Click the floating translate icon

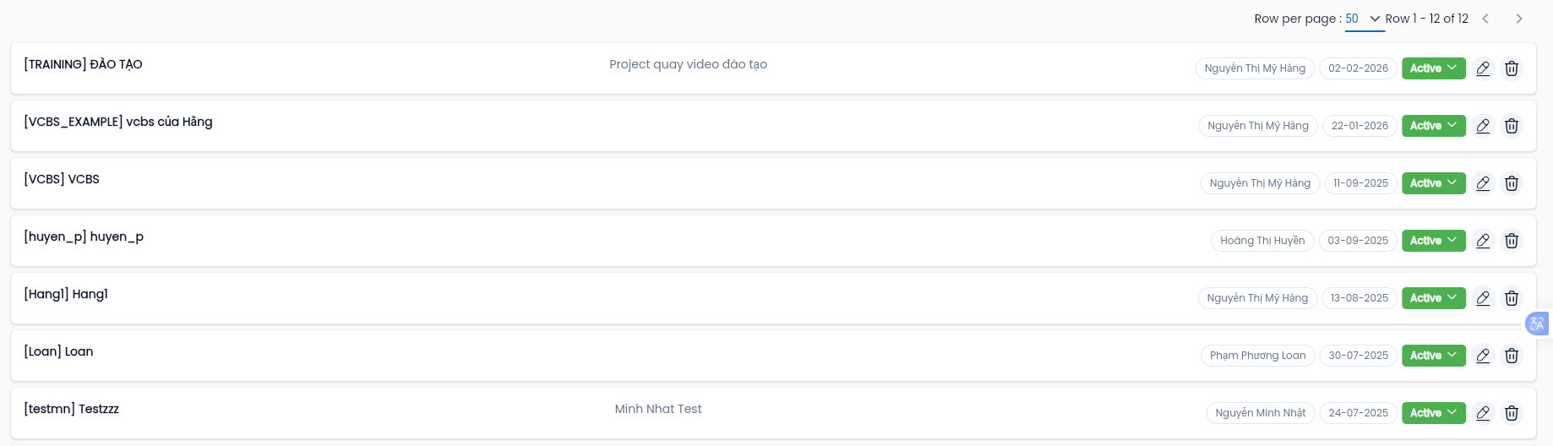[x=1537, y=324]
